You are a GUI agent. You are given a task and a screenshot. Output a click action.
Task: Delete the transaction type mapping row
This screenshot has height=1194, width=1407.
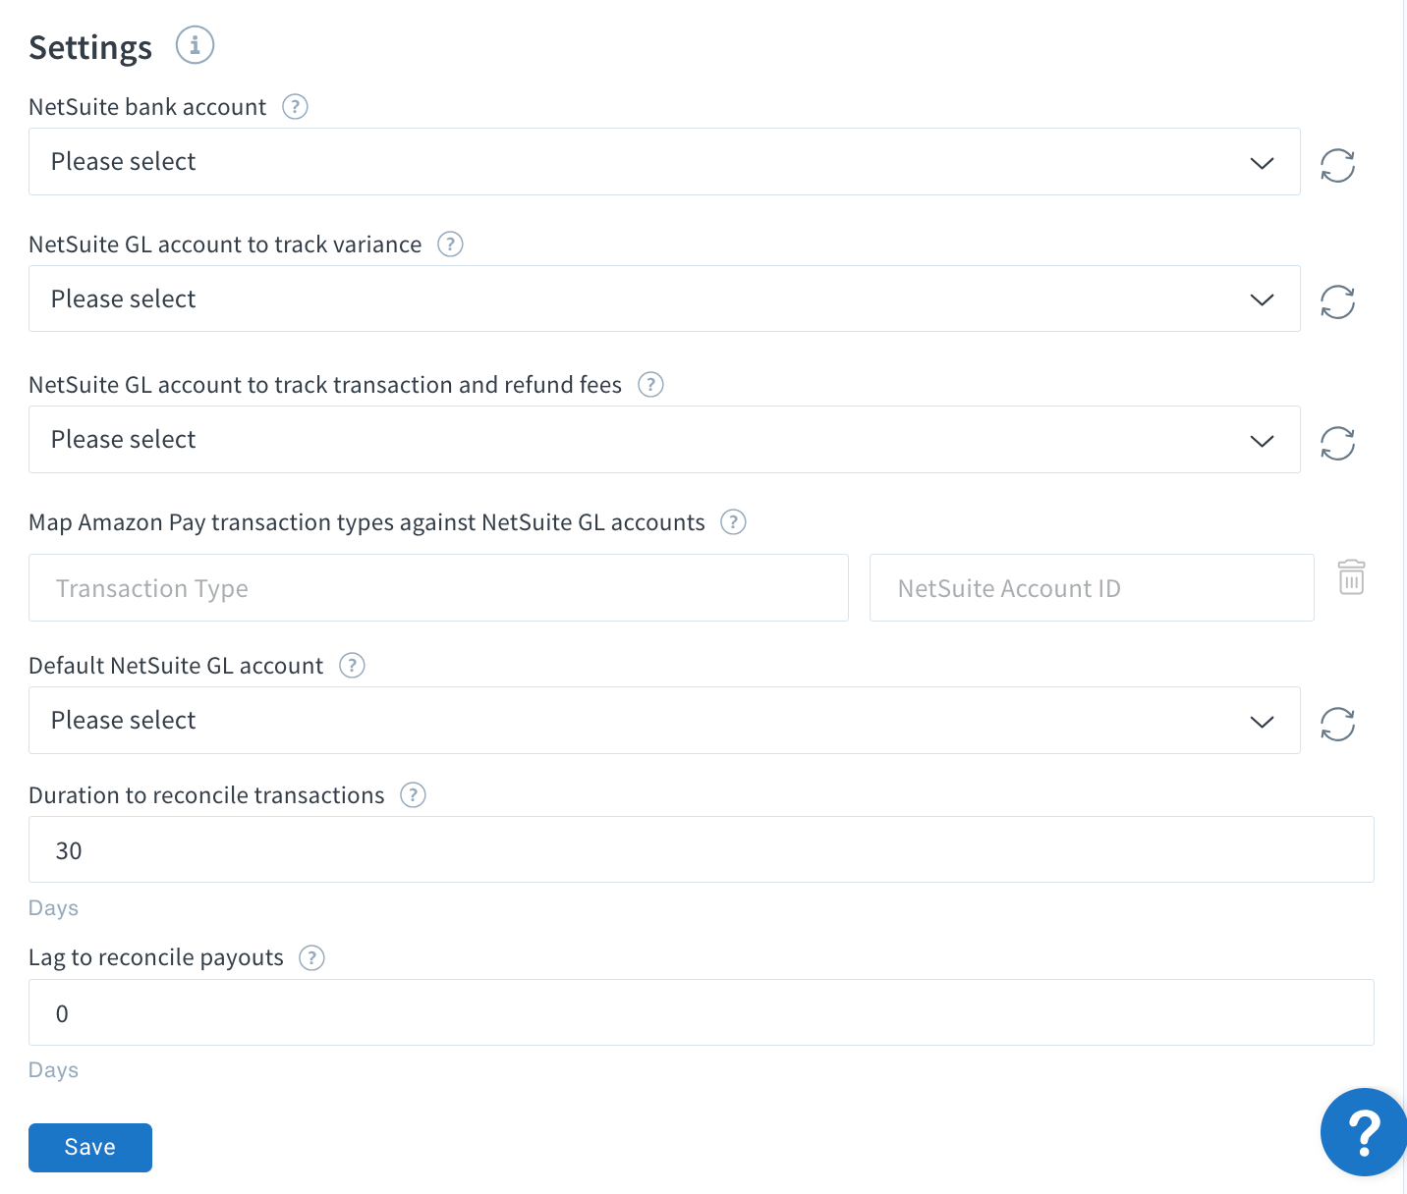[x=1351, y=577]
